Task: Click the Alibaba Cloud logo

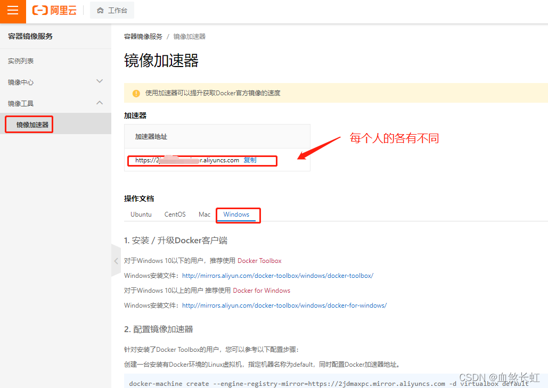Action: coord(54,11)
